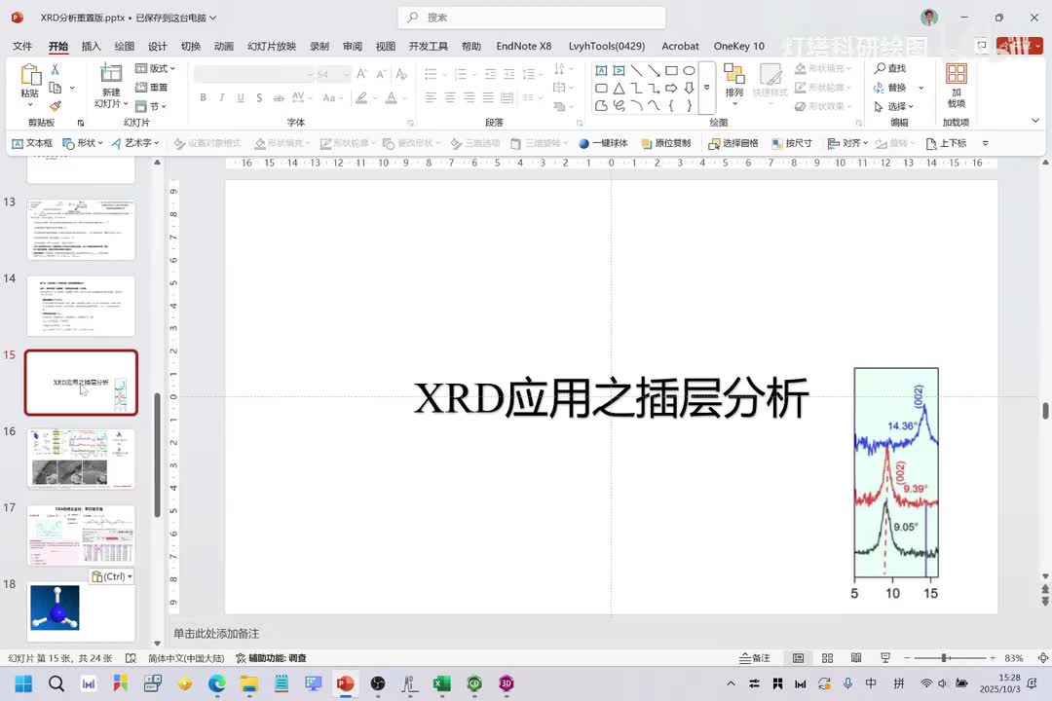
Task: Click the Cut scissors icon
Action: pyautogui.click(x=55, y=69)
